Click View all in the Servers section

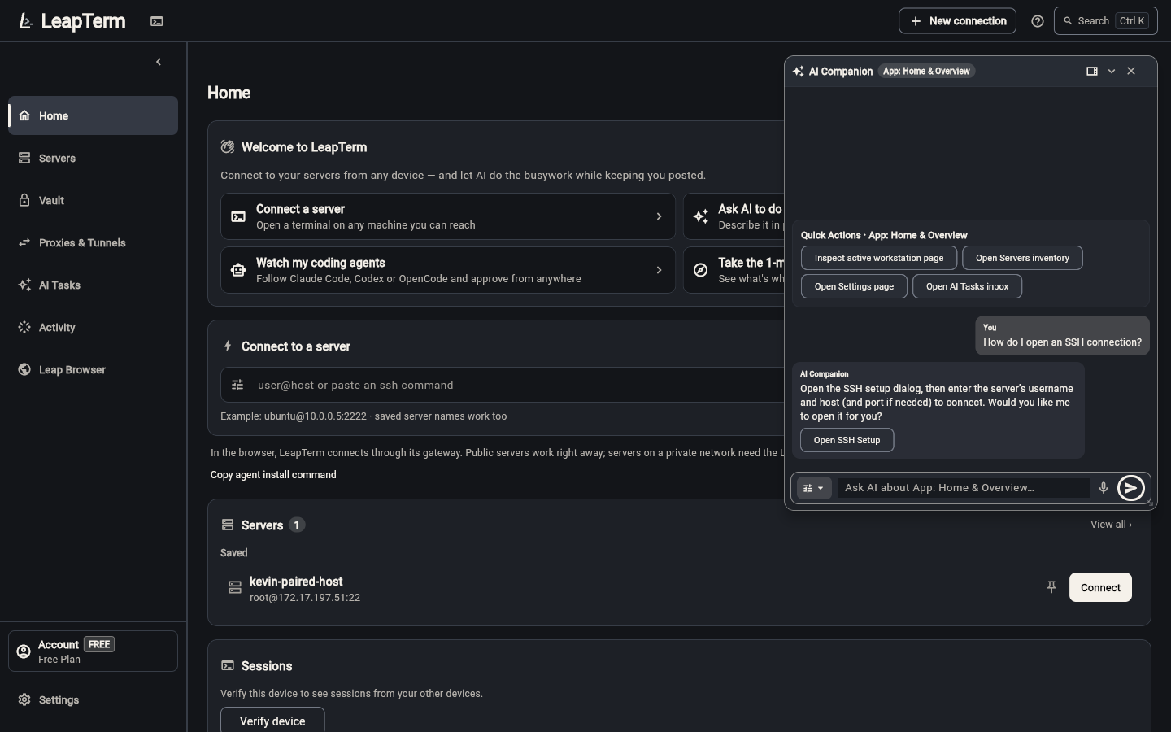pyautogui.click(x=1111, y=525)
